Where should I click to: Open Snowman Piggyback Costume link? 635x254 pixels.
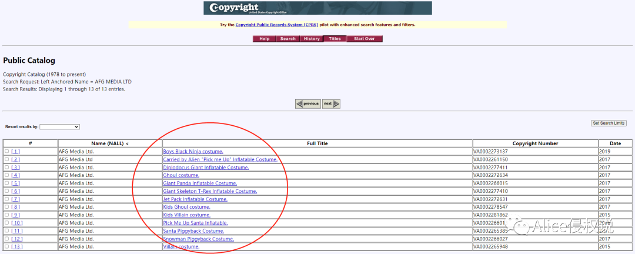(x=199, y=239)
